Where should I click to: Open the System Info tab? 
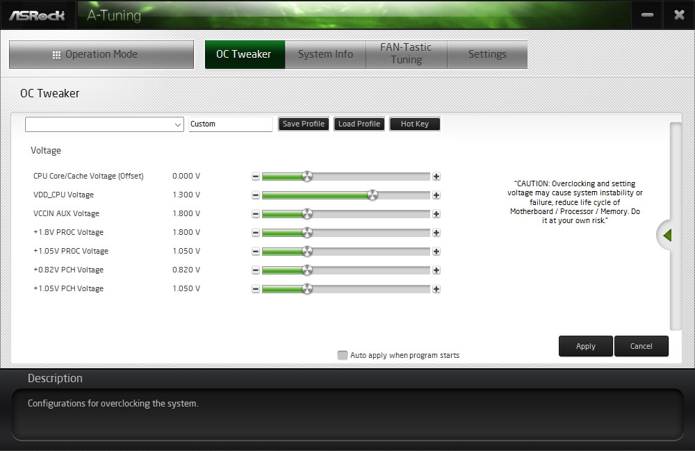[325, 54]
